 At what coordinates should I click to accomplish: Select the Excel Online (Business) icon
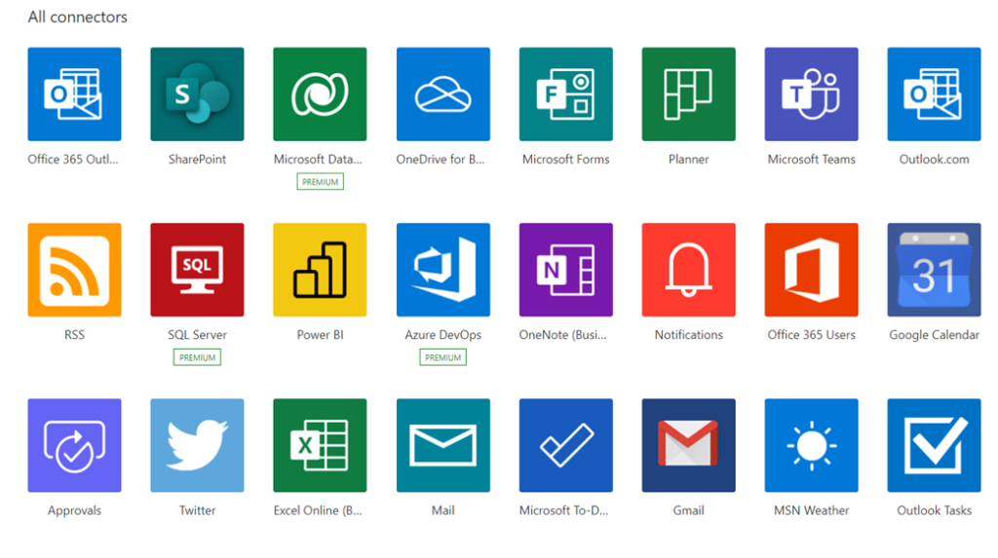coord(320,445)
